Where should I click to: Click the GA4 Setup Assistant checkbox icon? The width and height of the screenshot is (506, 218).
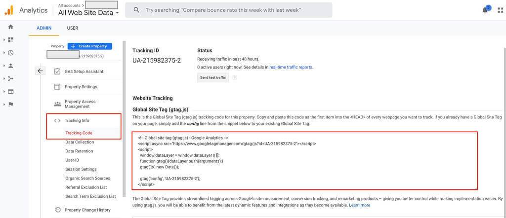coord(57,72)
